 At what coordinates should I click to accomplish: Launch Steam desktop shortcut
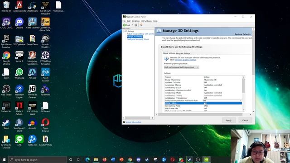pyautogui.click(x=6, y=124)
